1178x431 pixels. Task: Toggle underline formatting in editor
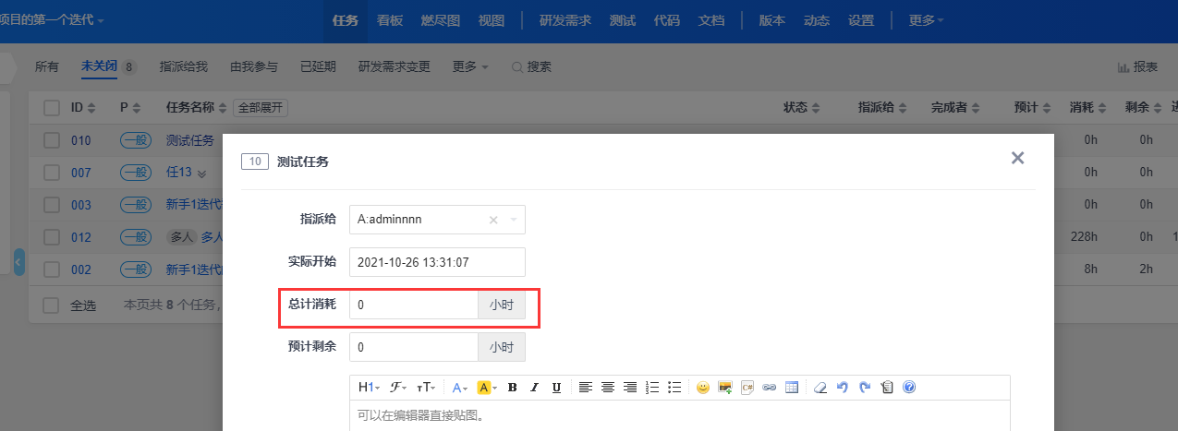(556, 388)
